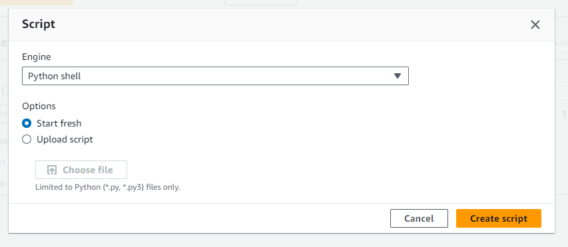Click the Start fresh option label
Screen dimensions: 568x247
(59, 124)
